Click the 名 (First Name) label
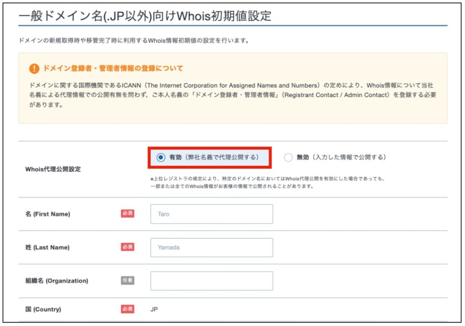 (x=48, y=214)
